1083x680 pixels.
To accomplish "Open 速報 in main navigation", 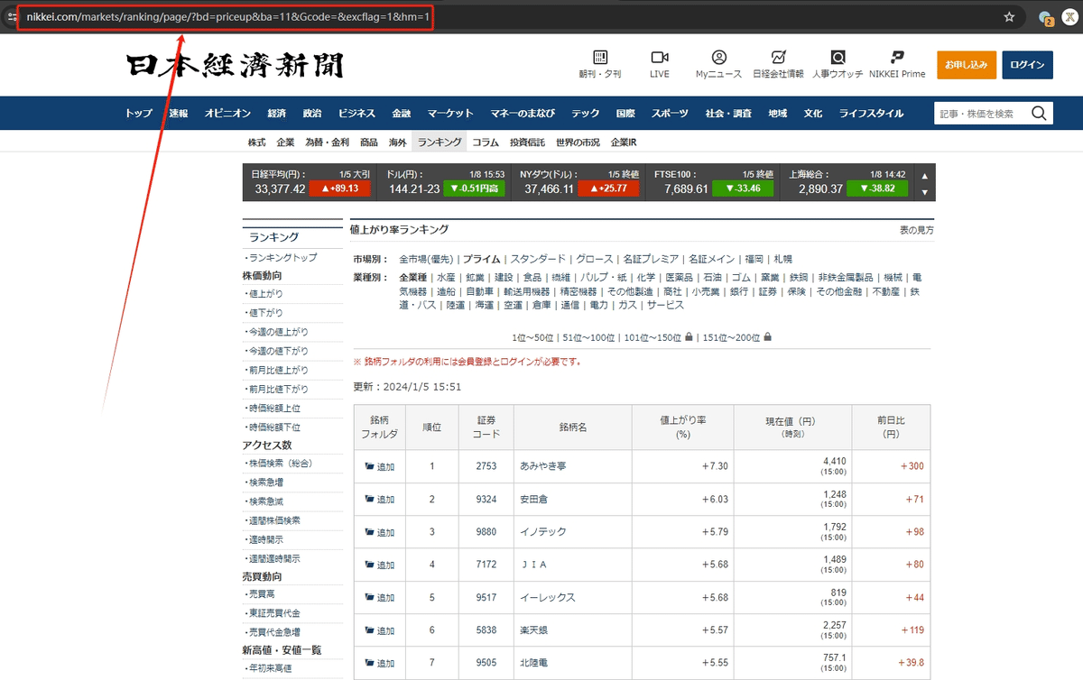I will [x=178, y=114].
